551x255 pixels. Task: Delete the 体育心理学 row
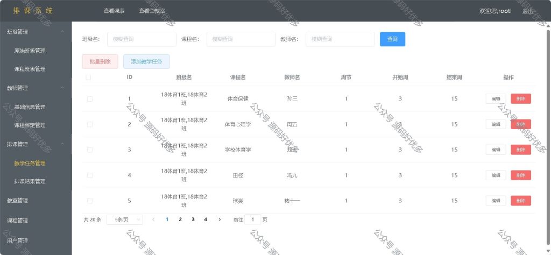(521, 124)
